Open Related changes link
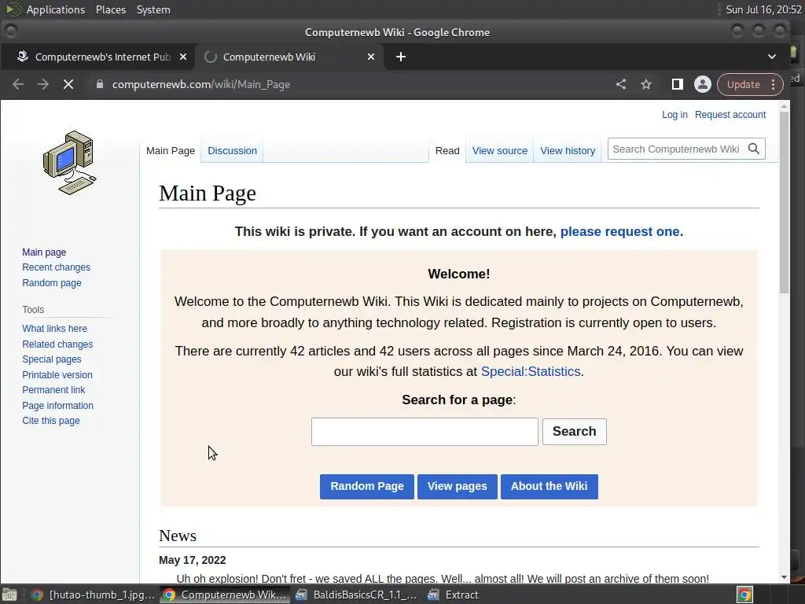Screen dimensions: 805x604 (x=57, y=344)
